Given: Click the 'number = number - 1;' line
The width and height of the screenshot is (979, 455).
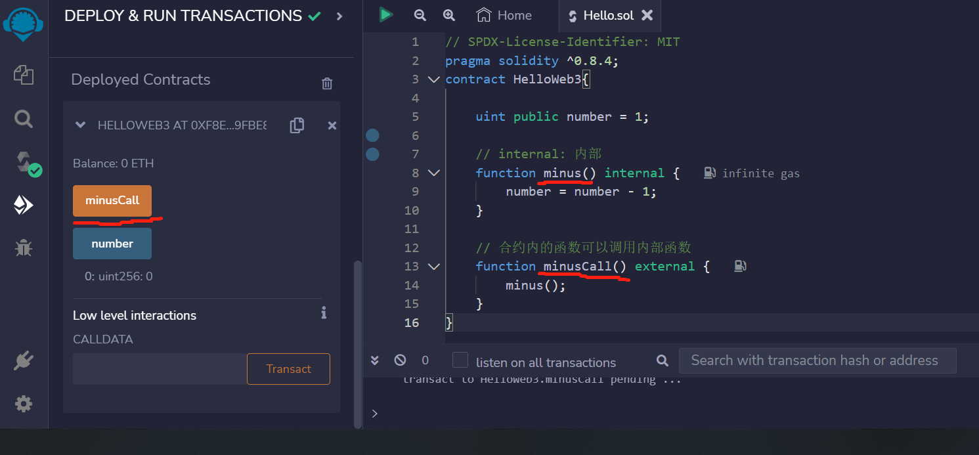Looking at the screenshot, I should [581, 191].
